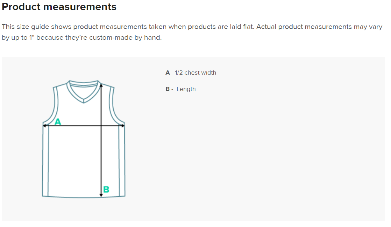
Task: Click the bold letter B in the legend
Action: click(168, 89)
